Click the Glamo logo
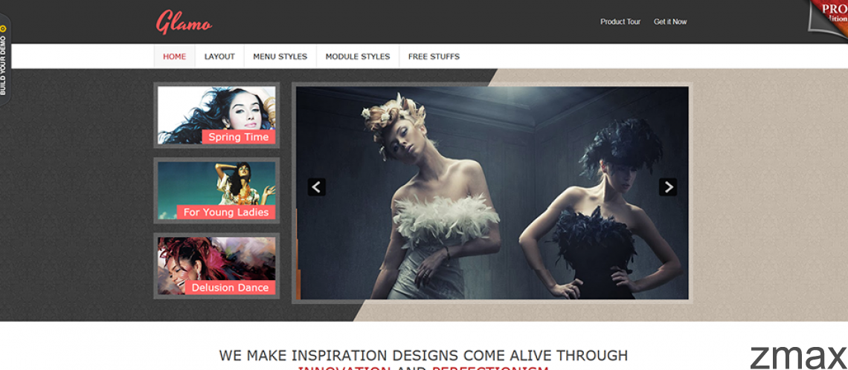The width and height of the screenshot is (848, 370). pyautogui.click(x=184, y=22)
